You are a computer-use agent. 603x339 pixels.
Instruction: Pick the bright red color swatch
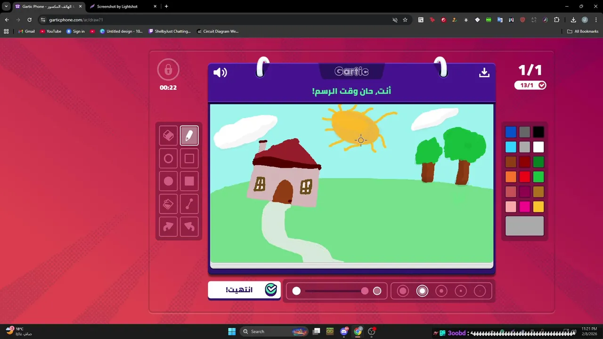[x=524, y=177]
